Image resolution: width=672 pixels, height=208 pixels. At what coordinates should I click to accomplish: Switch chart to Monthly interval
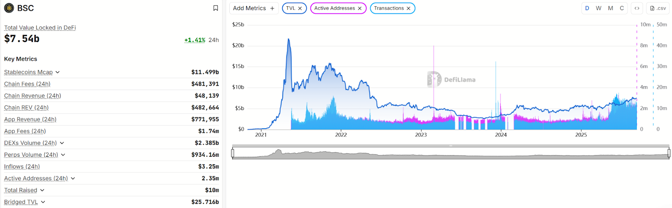click(x=610, y=8)
